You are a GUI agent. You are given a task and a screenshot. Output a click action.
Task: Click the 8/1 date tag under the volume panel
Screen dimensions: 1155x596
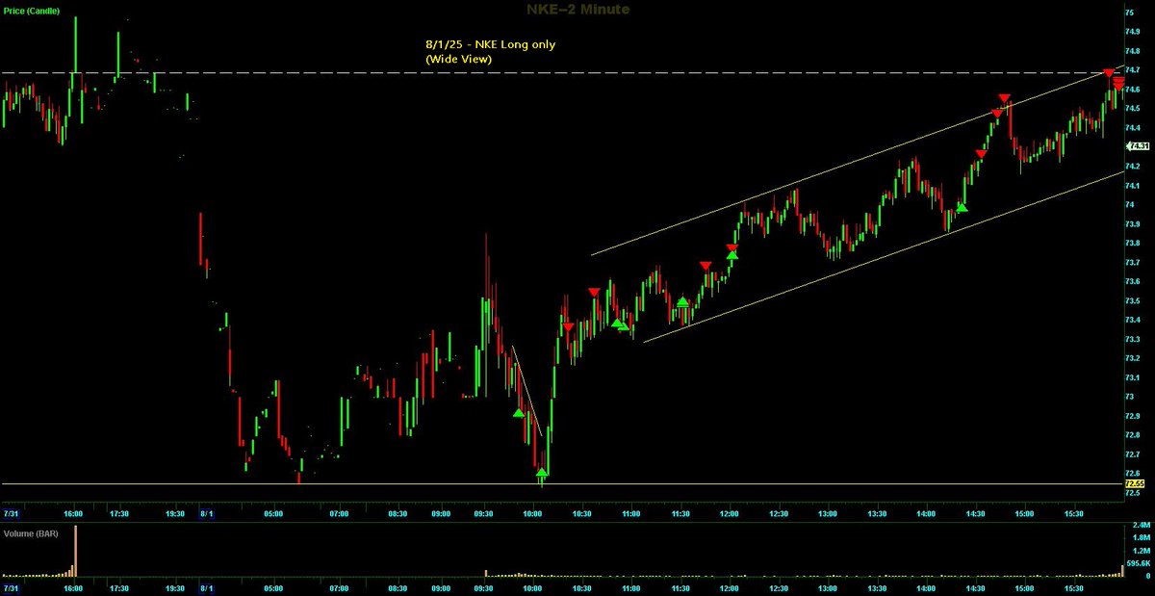tap(205, 587)
